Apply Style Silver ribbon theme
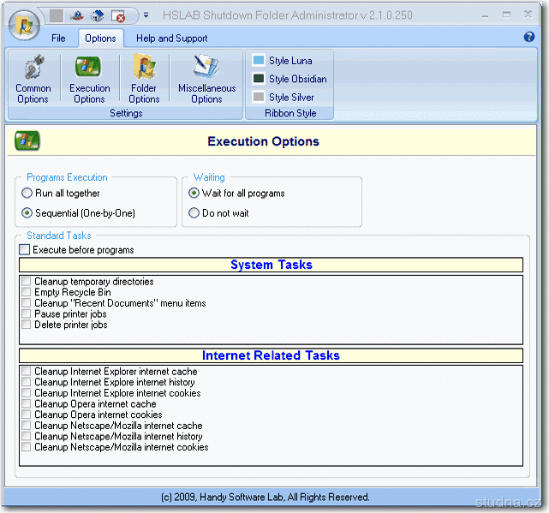The width and height of the screenshot is (549, 513). [284, 98]
